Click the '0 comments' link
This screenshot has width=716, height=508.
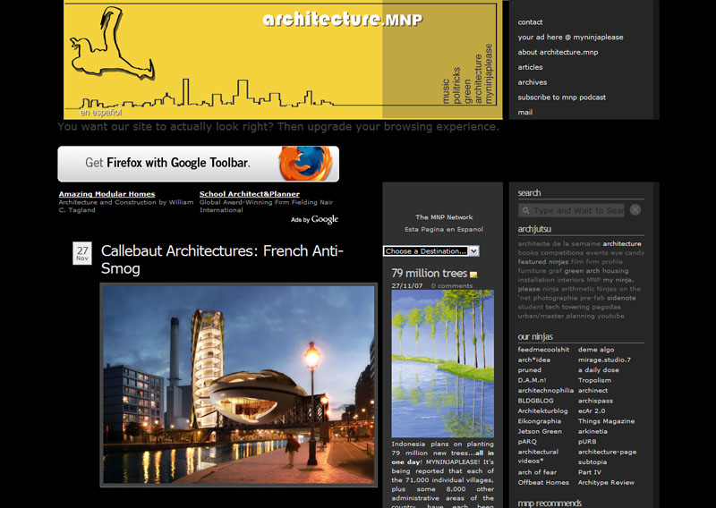[451, 285]
